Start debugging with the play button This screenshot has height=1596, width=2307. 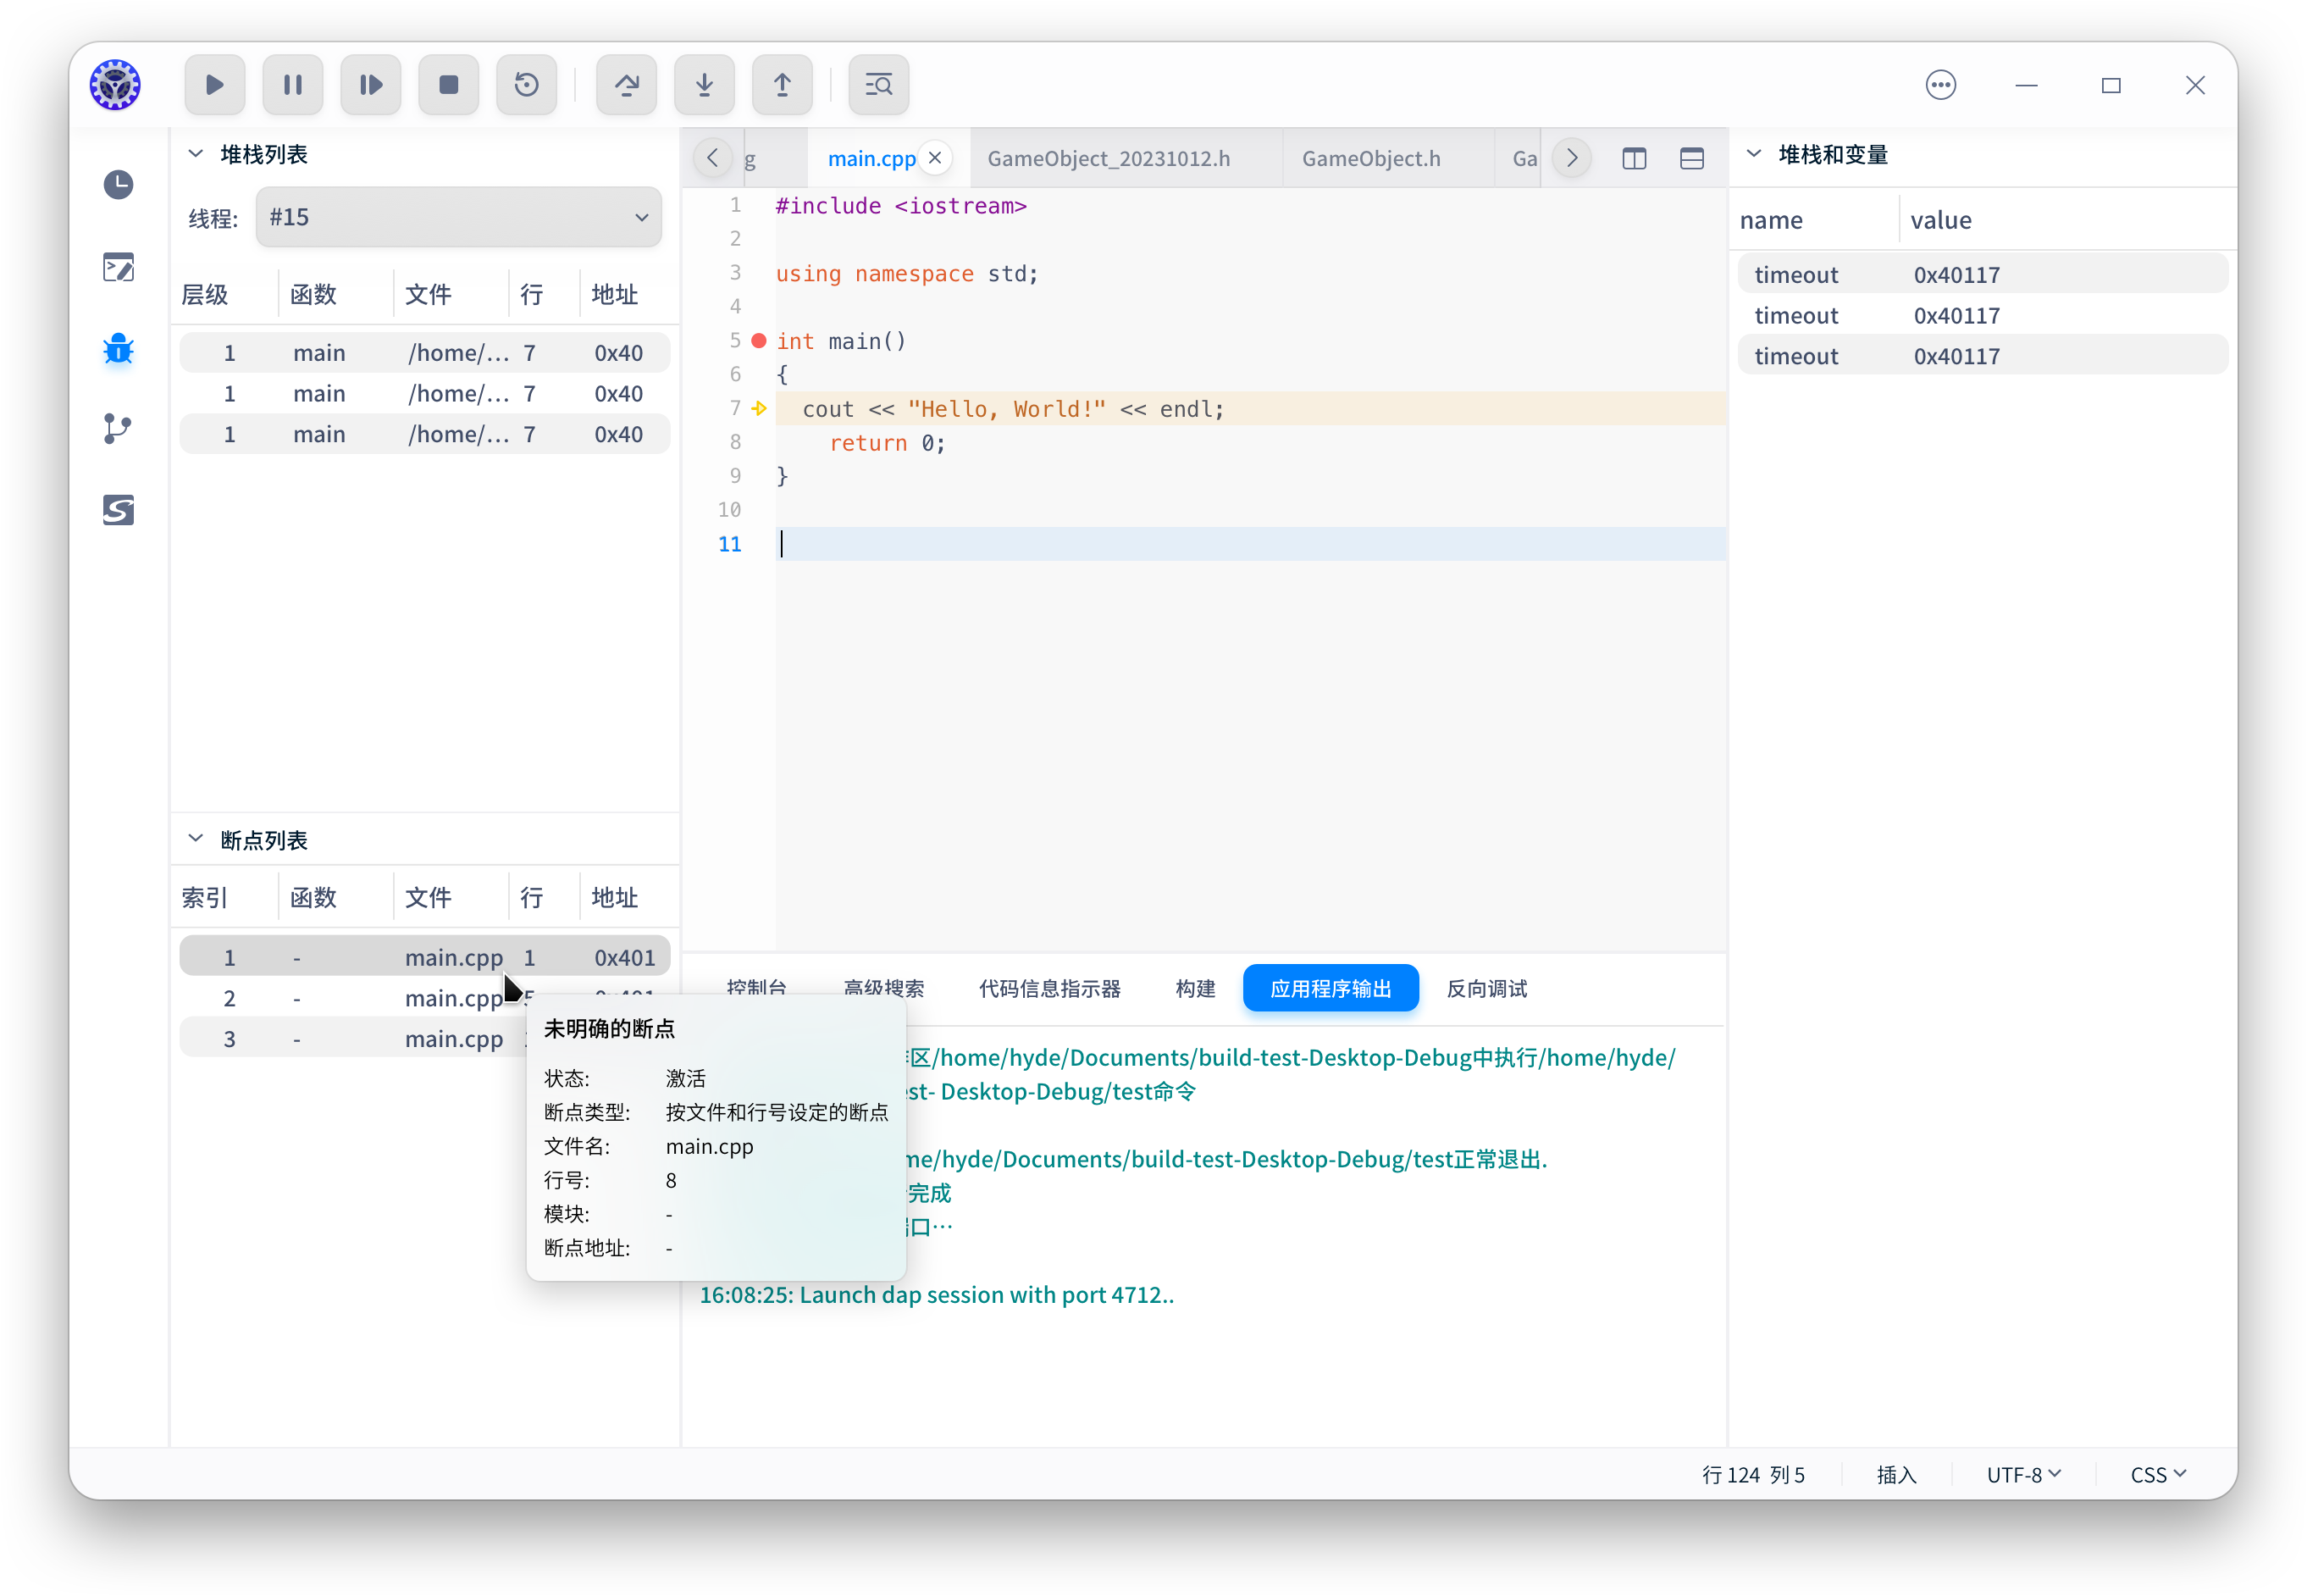(214, 85)
